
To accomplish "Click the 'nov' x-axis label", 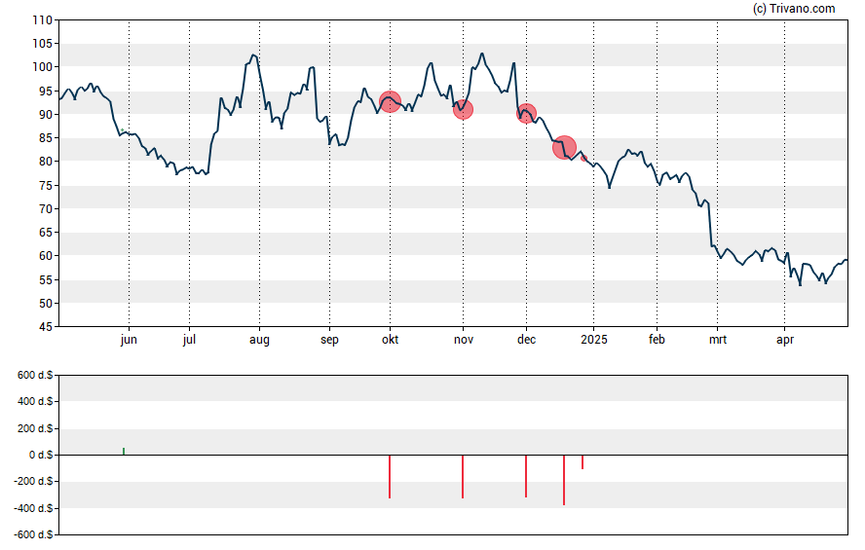I will 464,340.
